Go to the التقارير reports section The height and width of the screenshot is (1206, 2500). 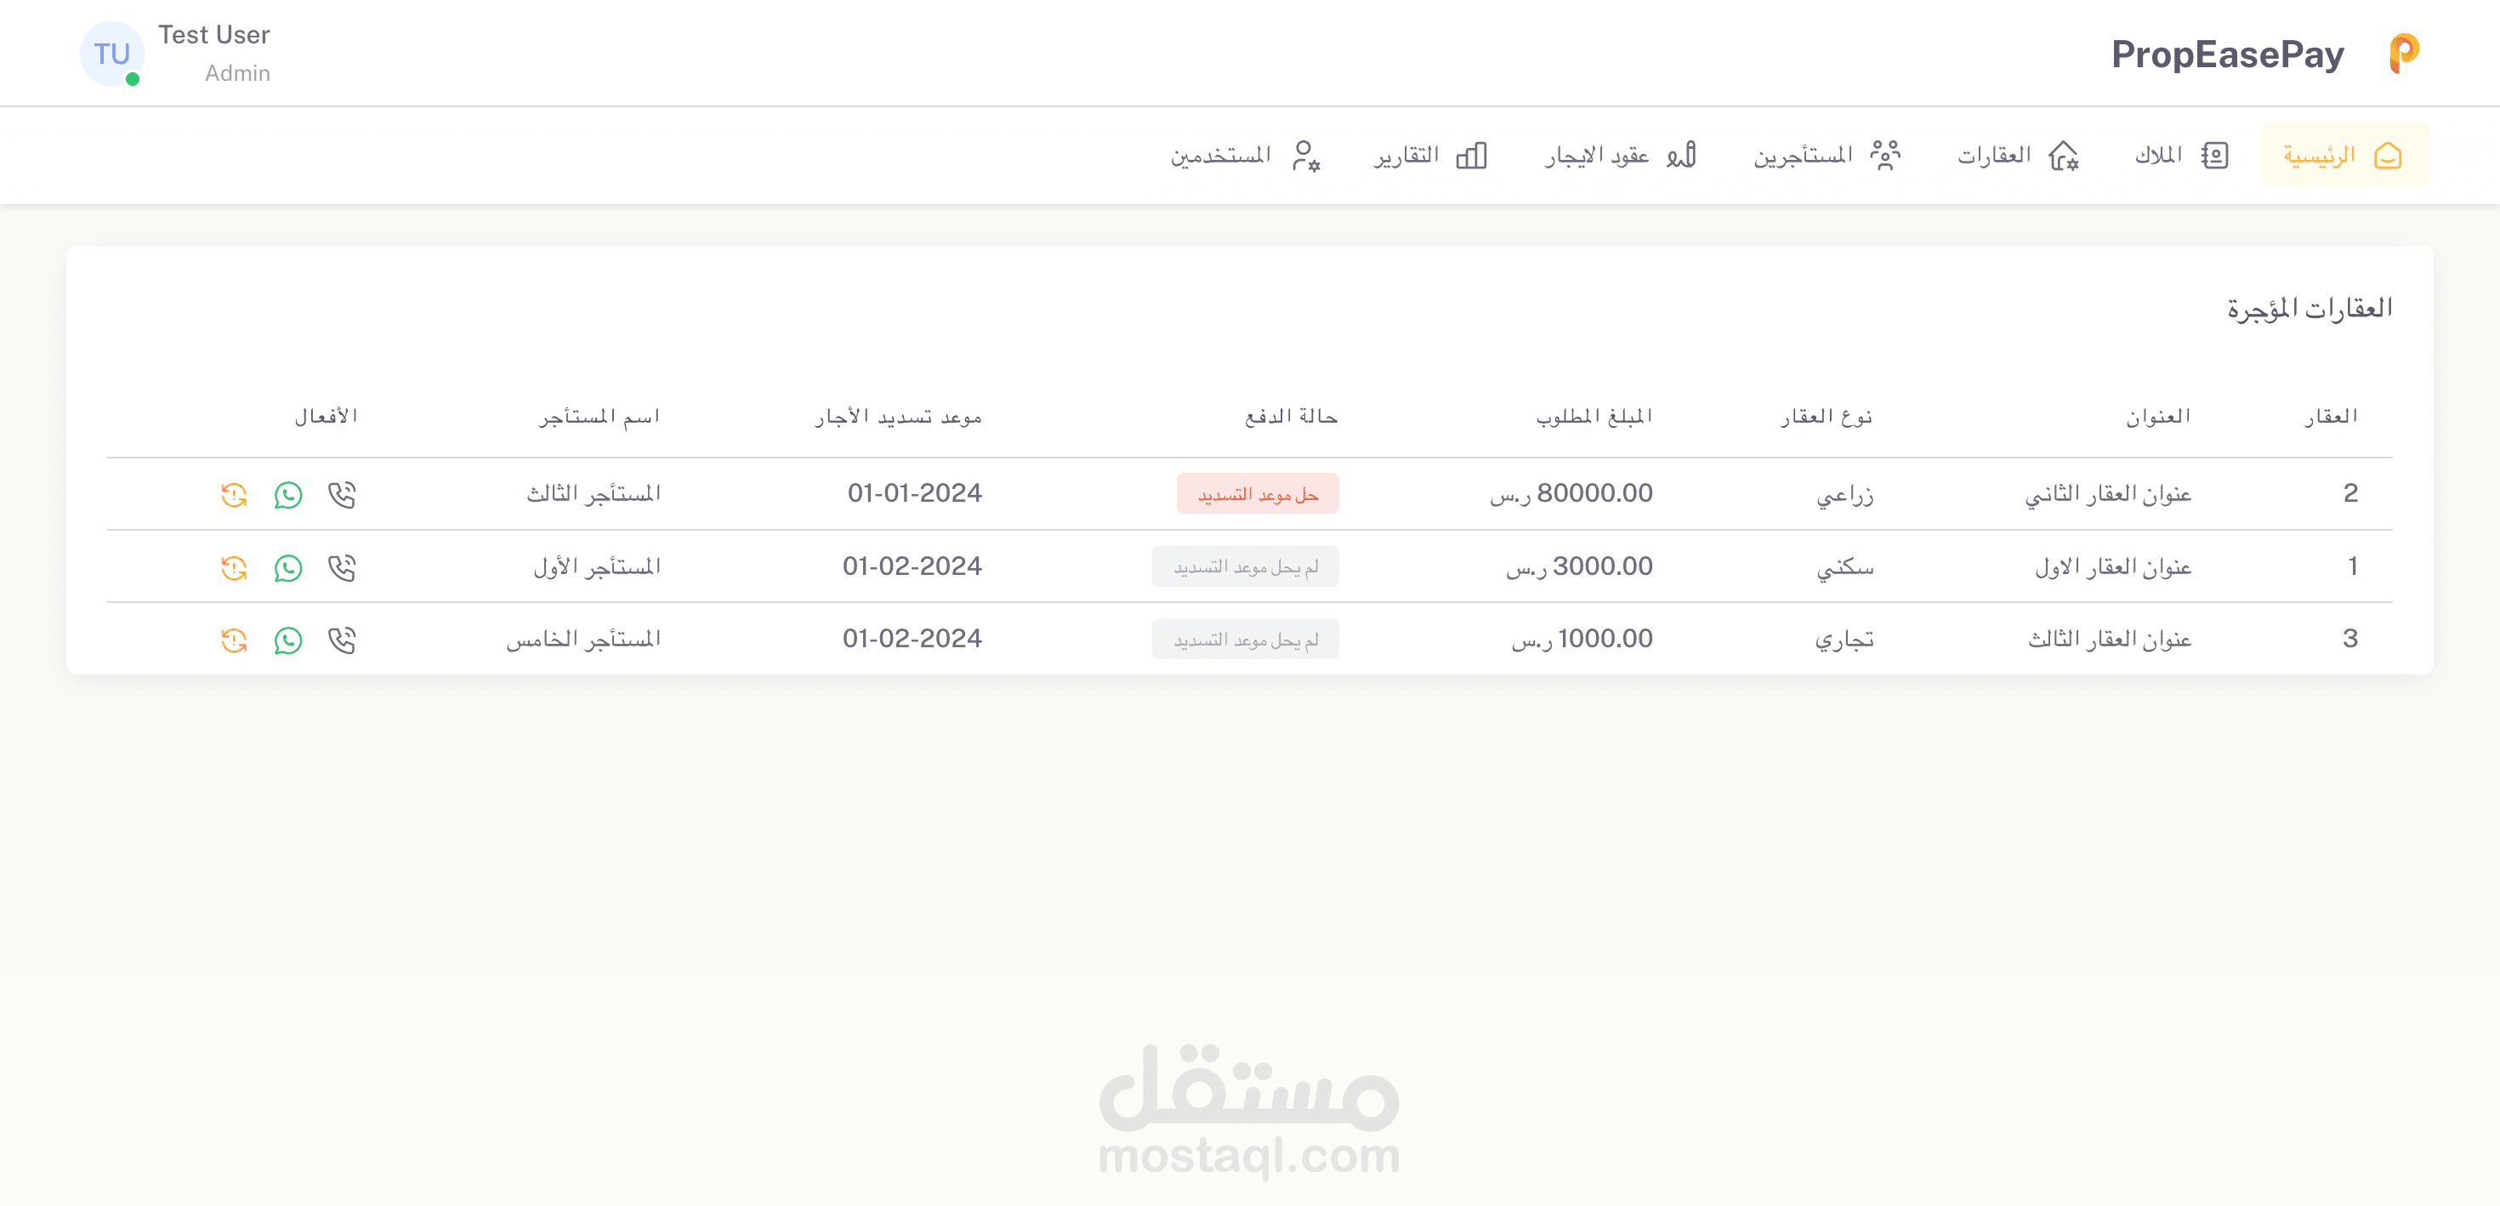(1429, 156)
